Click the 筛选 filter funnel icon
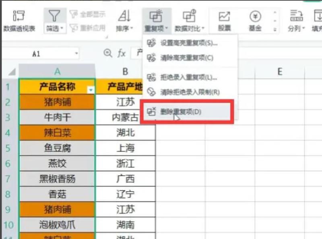The height and width of the screenshot is (239, 322). point(54,16)
